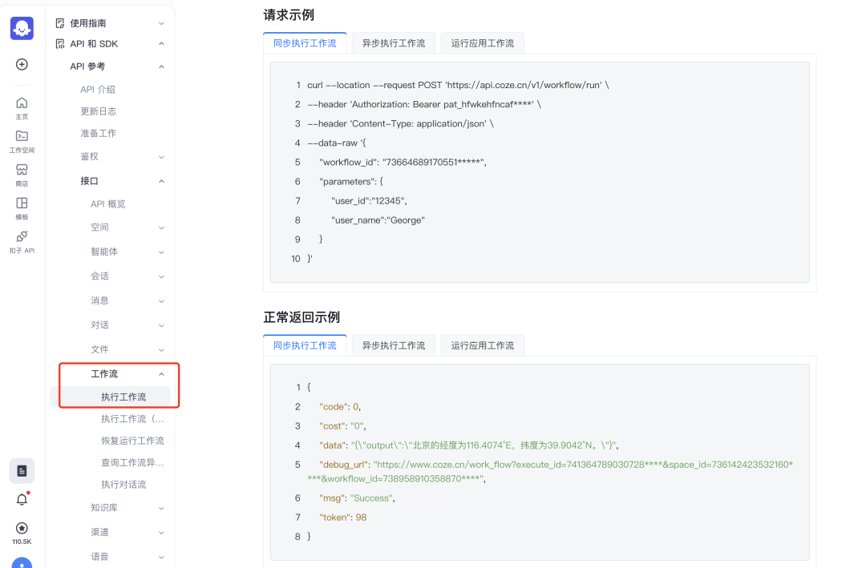Expand the 使用指南 section

tap(110, 23)
